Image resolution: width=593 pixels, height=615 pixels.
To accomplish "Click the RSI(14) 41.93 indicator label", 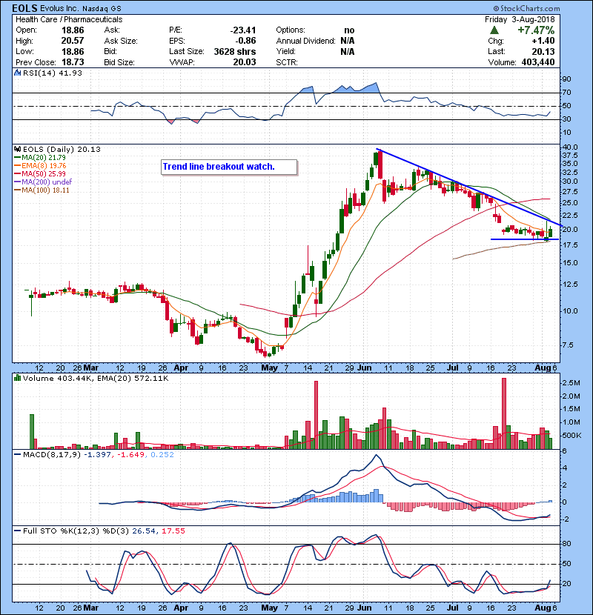I will [52, 73].
